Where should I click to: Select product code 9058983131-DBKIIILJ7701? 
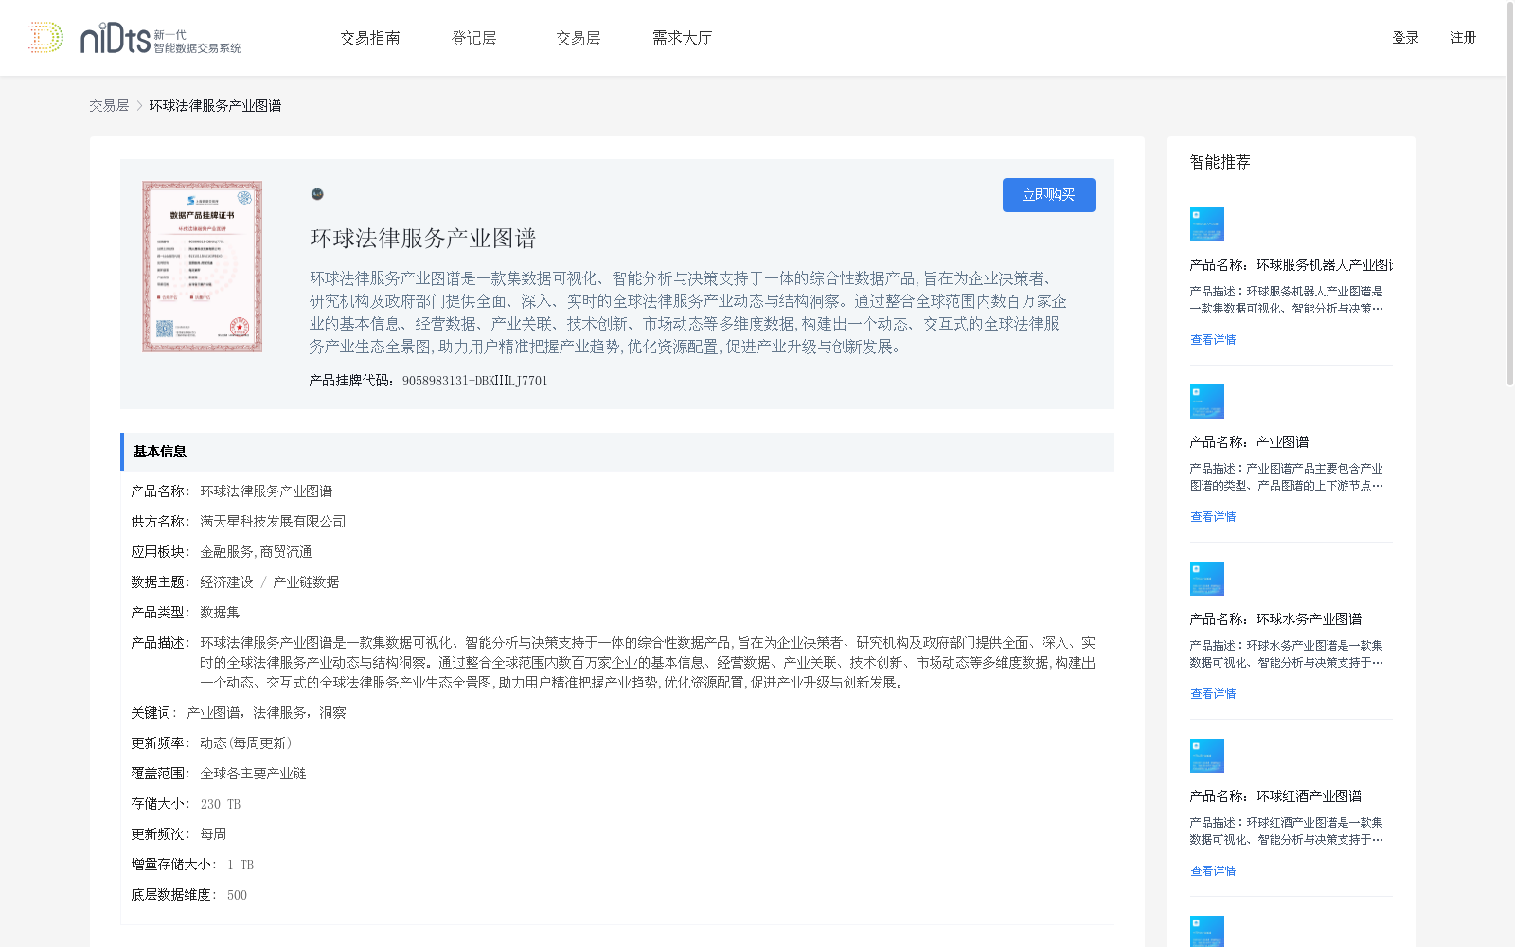tap(475, 381)
